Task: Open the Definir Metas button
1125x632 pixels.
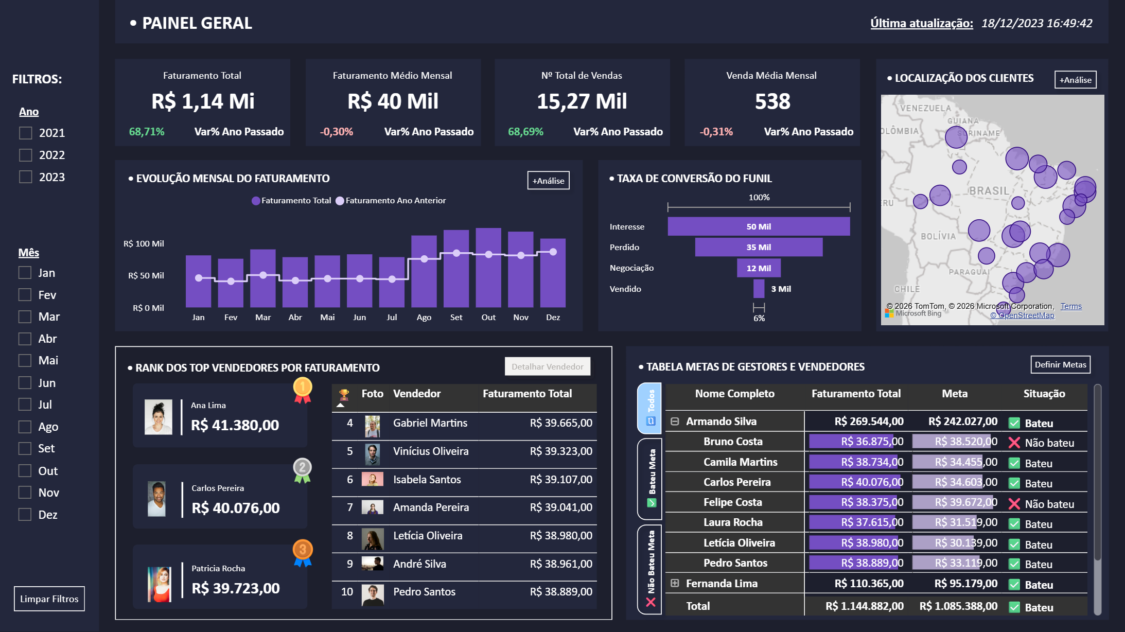Action: coord(1060,364)
